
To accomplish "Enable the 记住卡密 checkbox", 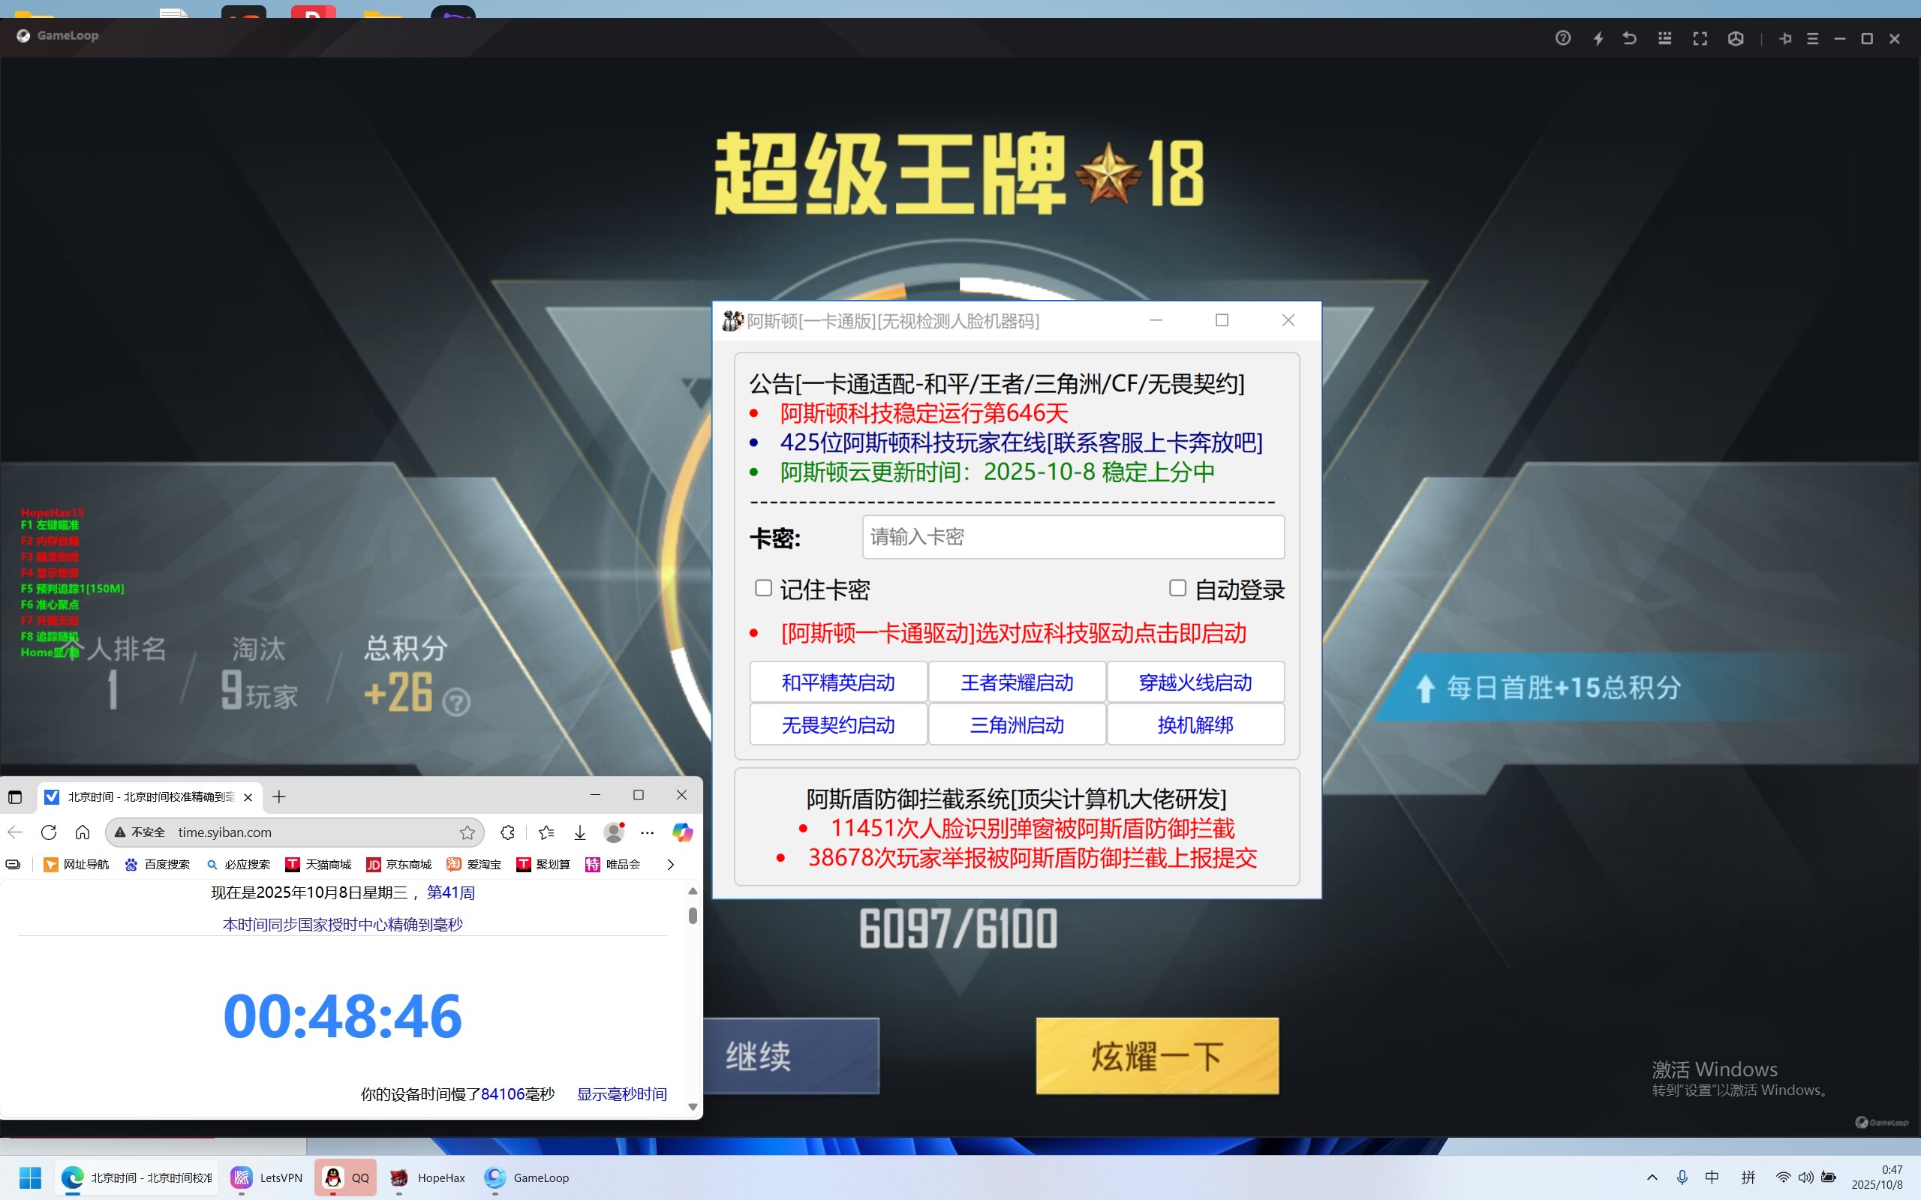I will (763, 588).
